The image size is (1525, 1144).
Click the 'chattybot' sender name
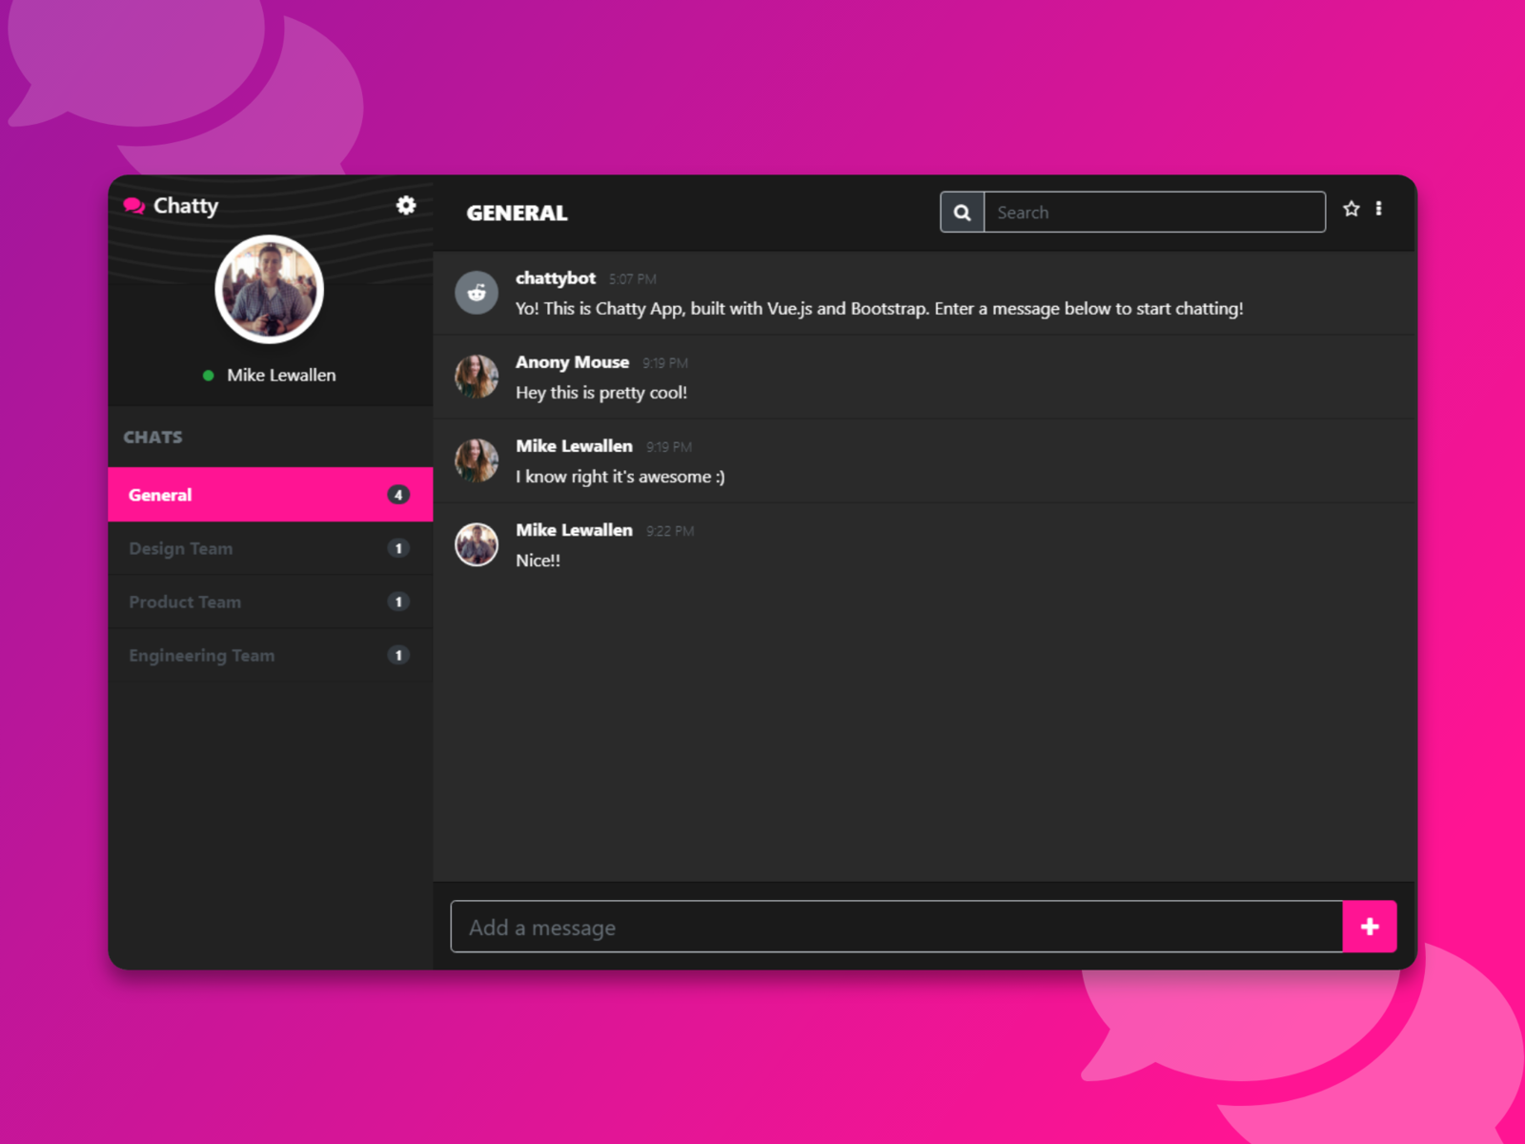(556, 278)
